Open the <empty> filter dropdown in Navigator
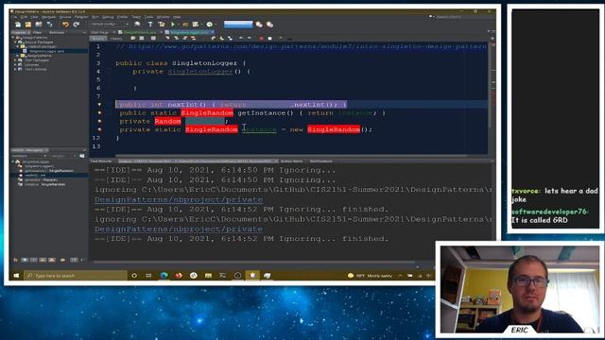 pos(63,156)
